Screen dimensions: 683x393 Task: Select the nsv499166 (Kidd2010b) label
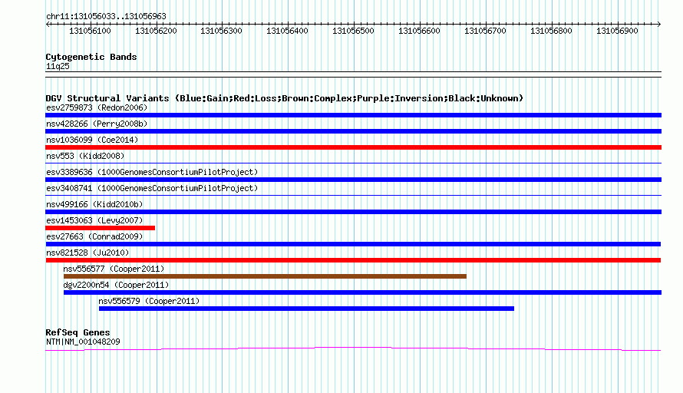pyautogui.click(x=94, y=204)
